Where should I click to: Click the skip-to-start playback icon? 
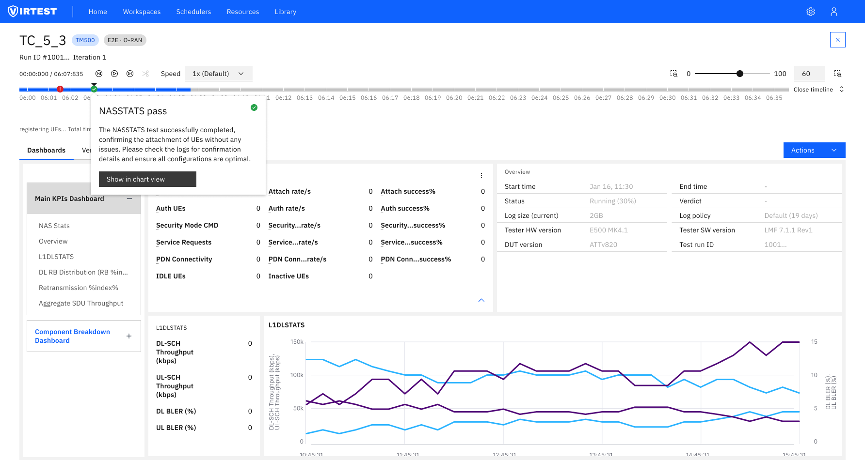click(x=99, y=74)
